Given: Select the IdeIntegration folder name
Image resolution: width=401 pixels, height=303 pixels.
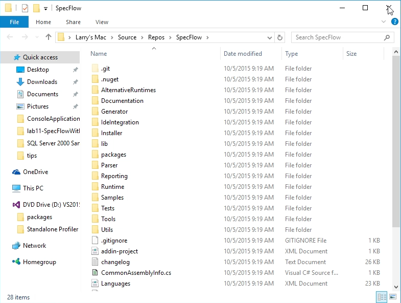Looking at the screenshot, I should 120,122.
